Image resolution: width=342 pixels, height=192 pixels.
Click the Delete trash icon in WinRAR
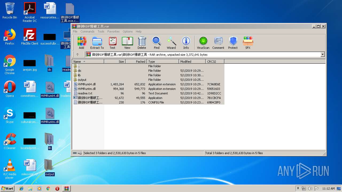click(x=142, y=43)
